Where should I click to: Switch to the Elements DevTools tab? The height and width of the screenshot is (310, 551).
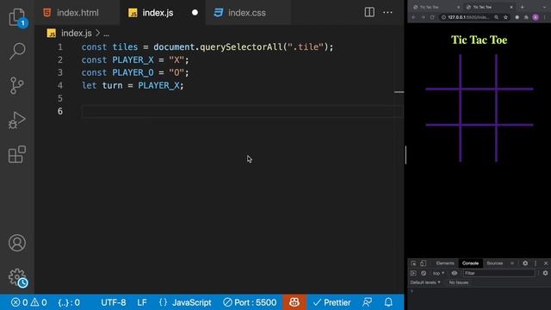pos(445,263)
